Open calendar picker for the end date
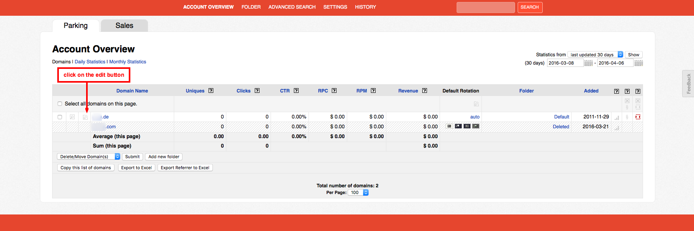Image resolution: width=694 pixels, height=231 pixels. pyautogui.click(x=638, y=63)
